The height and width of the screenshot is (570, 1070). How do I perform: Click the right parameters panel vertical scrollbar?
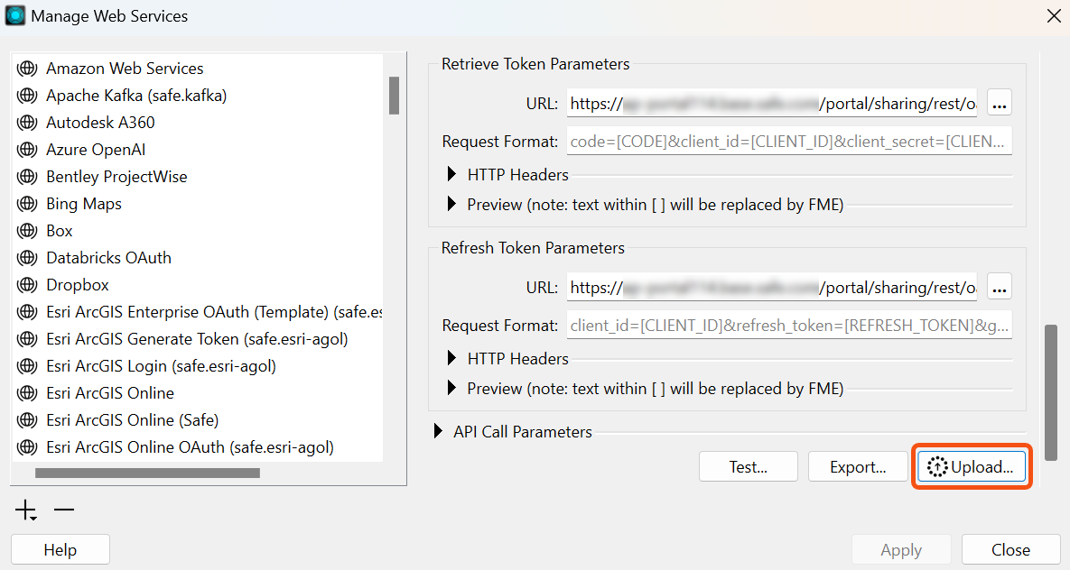[1052, 393]
